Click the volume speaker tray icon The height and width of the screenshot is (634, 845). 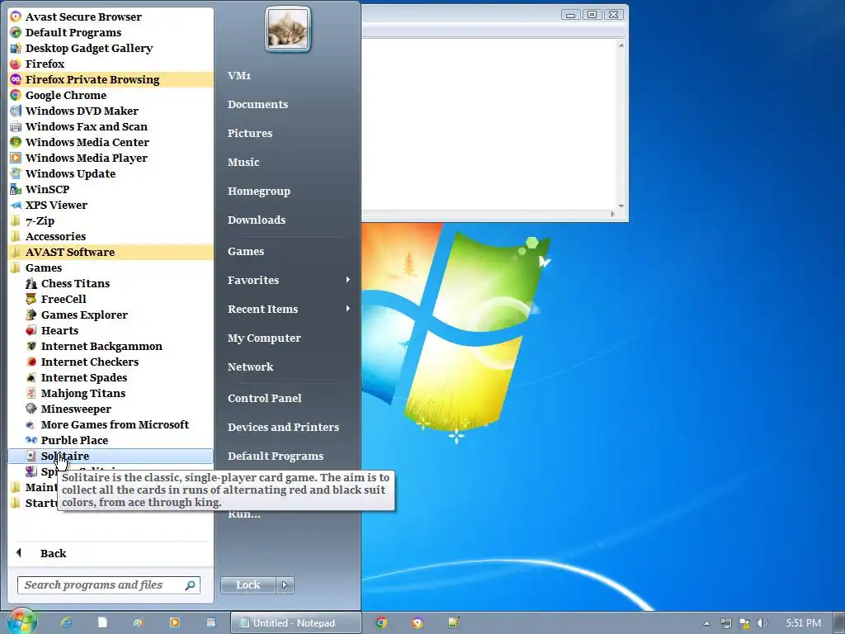tap(762, 623)
